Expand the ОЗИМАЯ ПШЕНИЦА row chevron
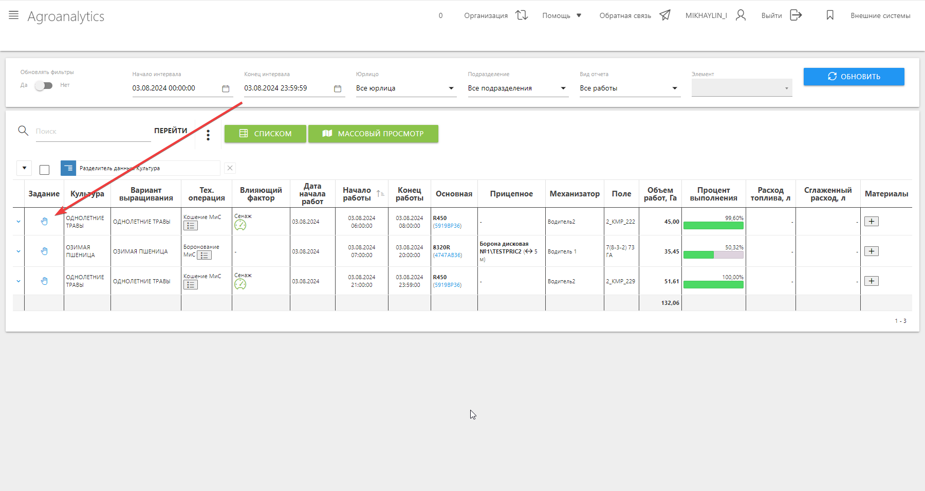 [18, 251]
